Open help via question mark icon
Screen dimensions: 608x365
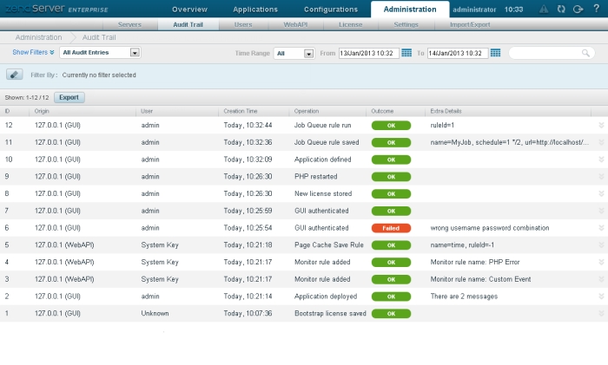pyautogui.click(x=595, y=9)
